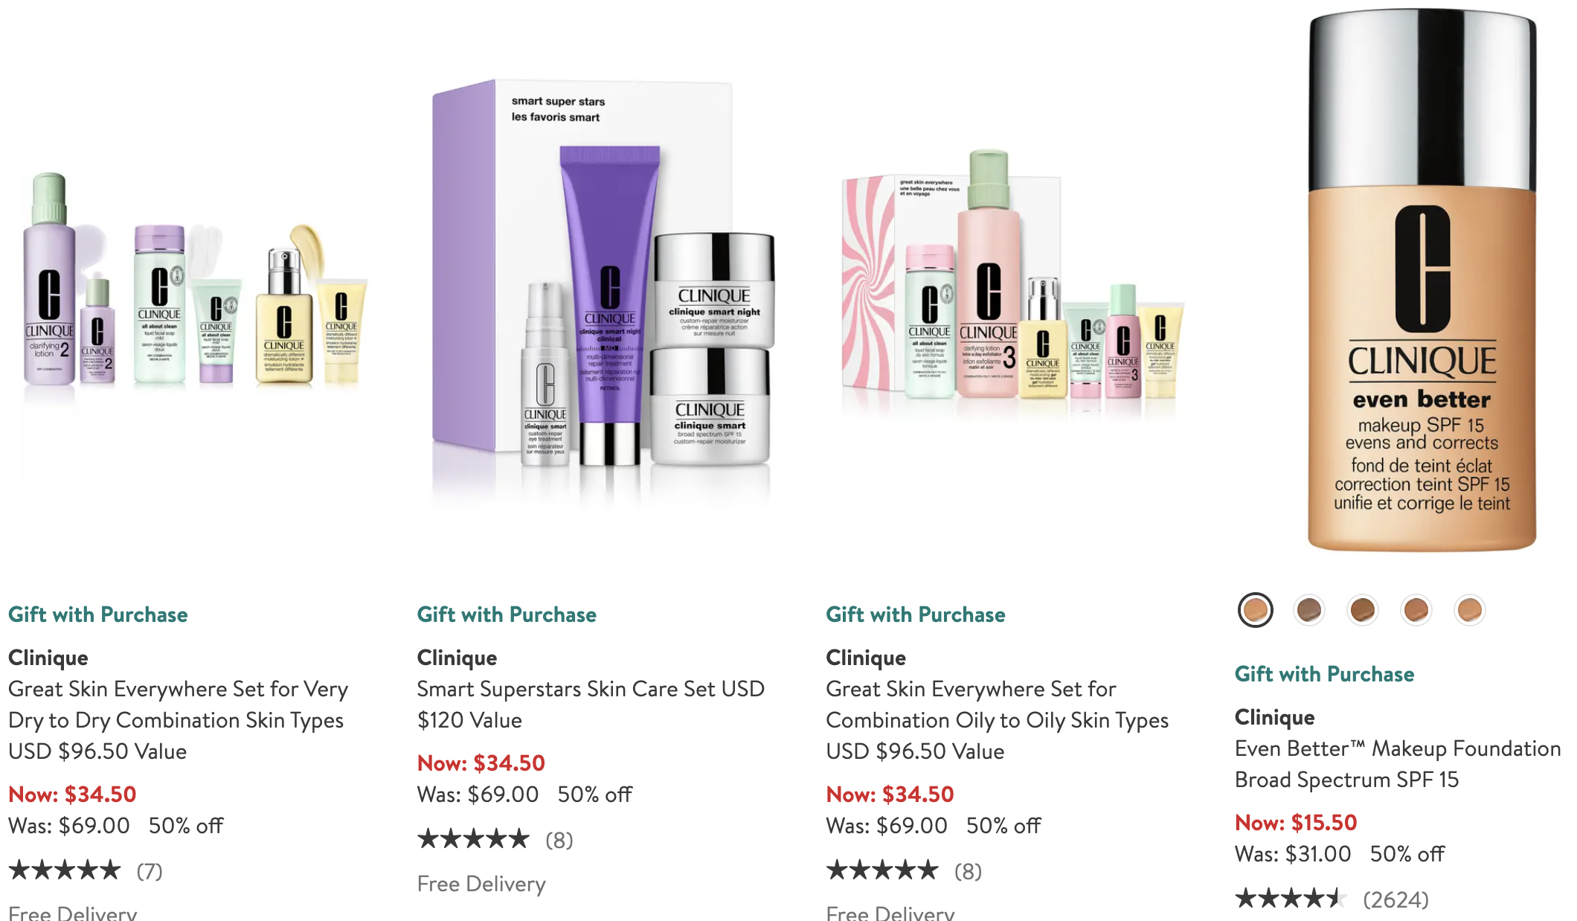Pick the third medium brown shade swatch

1362,610
